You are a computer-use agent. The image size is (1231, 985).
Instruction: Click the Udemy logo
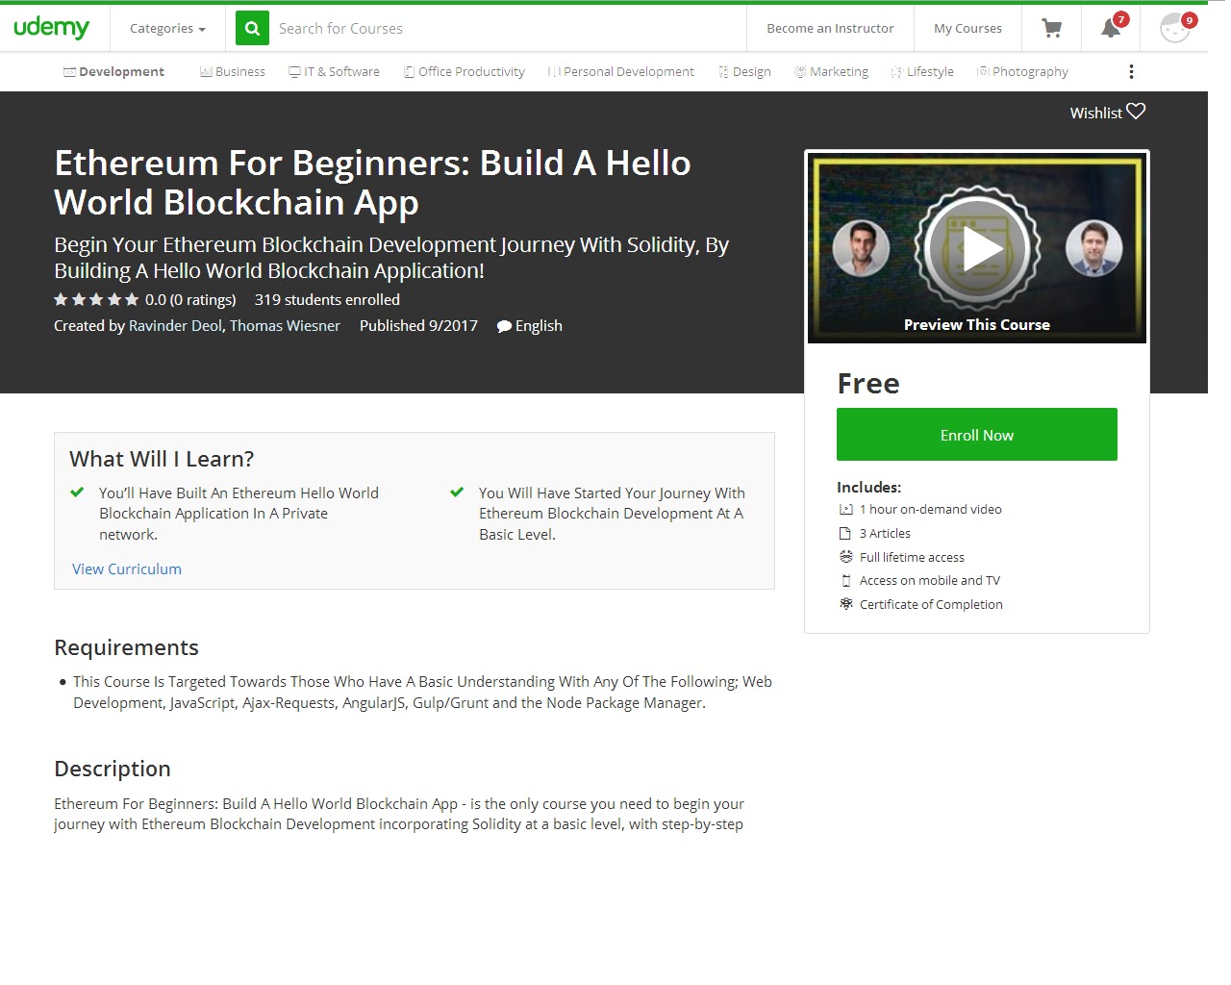51,28
